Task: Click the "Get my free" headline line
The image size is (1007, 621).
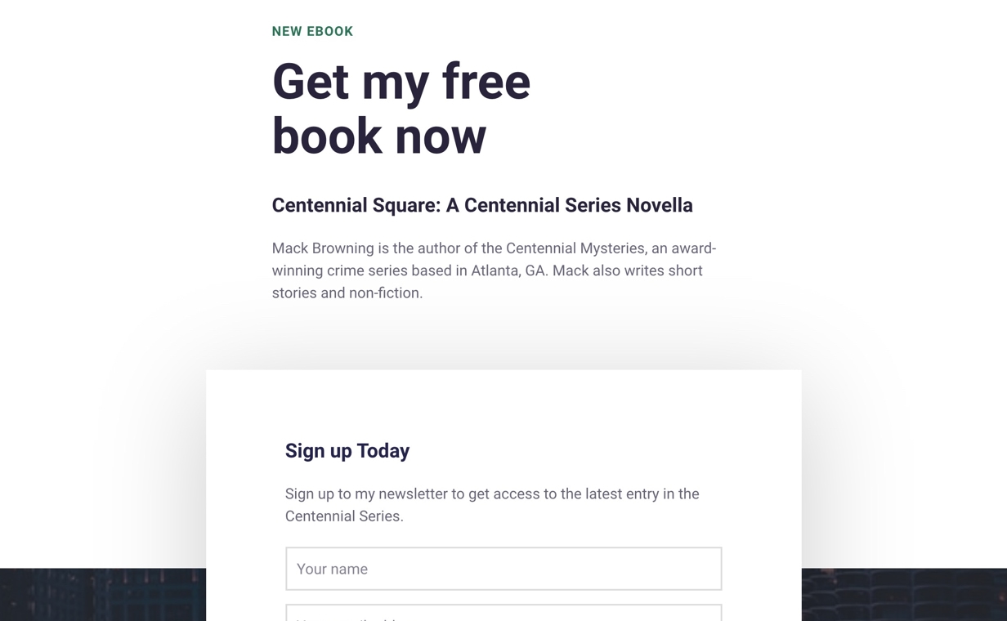Action: 401,82
